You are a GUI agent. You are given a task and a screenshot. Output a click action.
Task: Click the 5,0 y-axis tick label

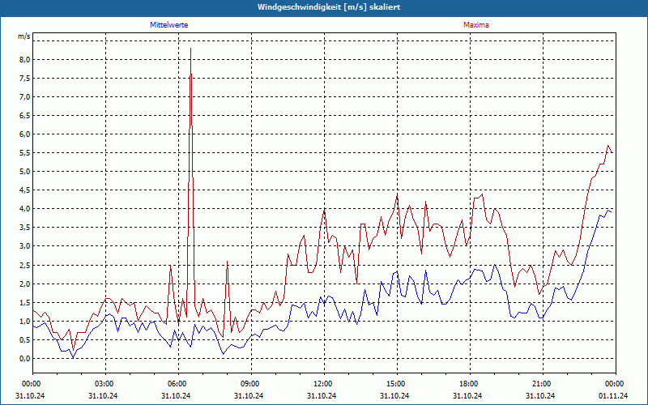[x=24, y=172]
